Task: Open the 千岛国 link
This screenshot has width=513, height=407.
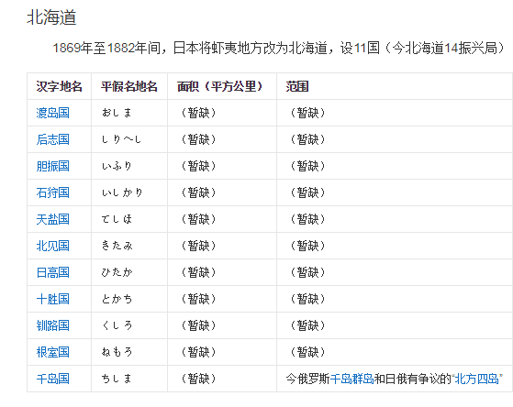Action: click(52, 379)
